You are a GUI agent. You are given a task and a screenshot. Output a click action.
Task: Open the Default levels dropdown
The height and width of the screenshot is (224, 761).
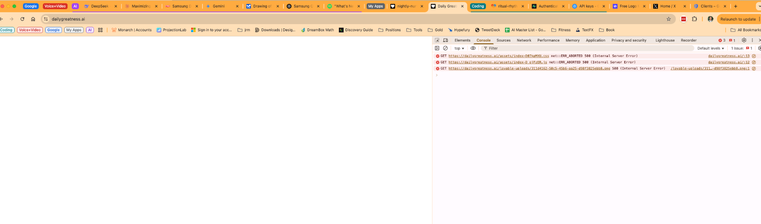(711, 48)
